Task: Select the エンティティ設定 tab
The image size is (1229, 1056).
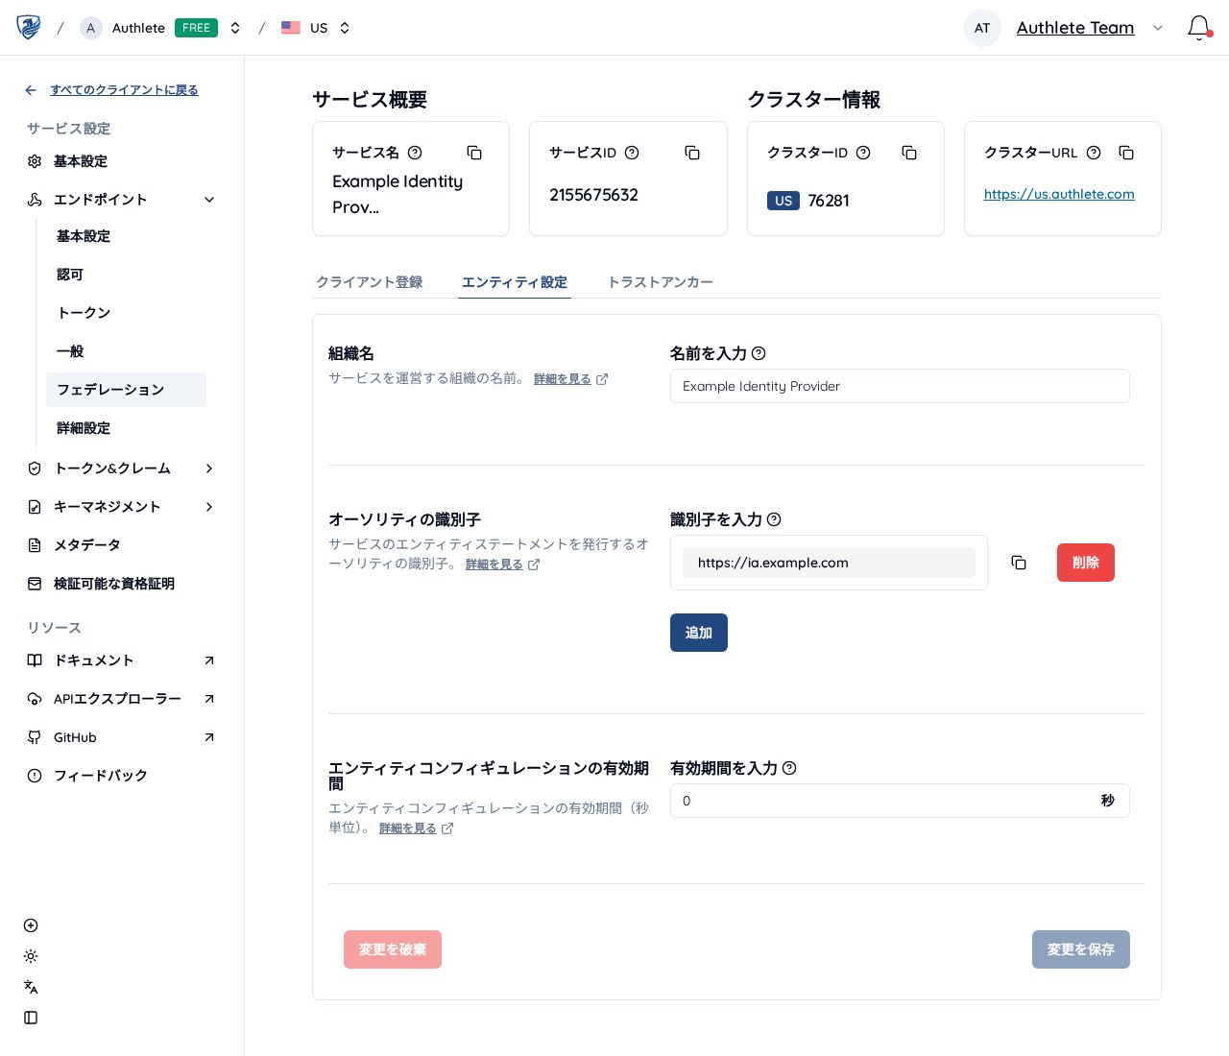Action: [x=515, y=282]
